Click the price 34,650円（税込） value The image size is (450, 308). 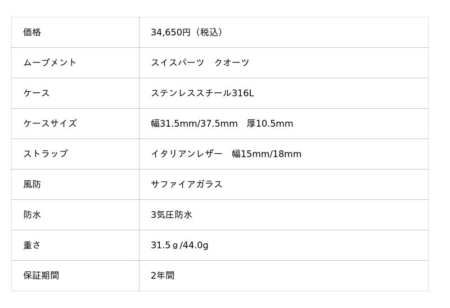[x=188, y=33]
